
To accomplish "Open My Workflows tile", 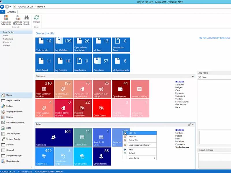I will tap(64, 45).
